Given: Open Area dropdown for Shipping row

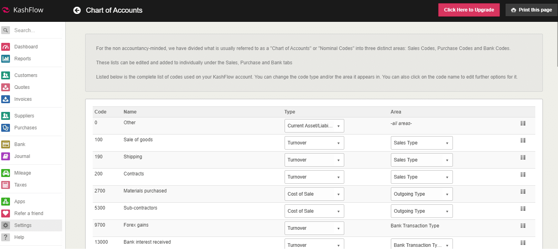Looking at the screenshot, I should pos(421,160).
